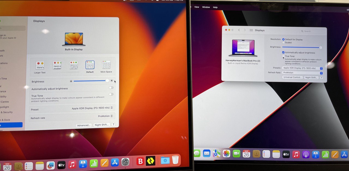
Task: Adjust the Brightness slider in System Preferences
Action: [x=302, y=47]
